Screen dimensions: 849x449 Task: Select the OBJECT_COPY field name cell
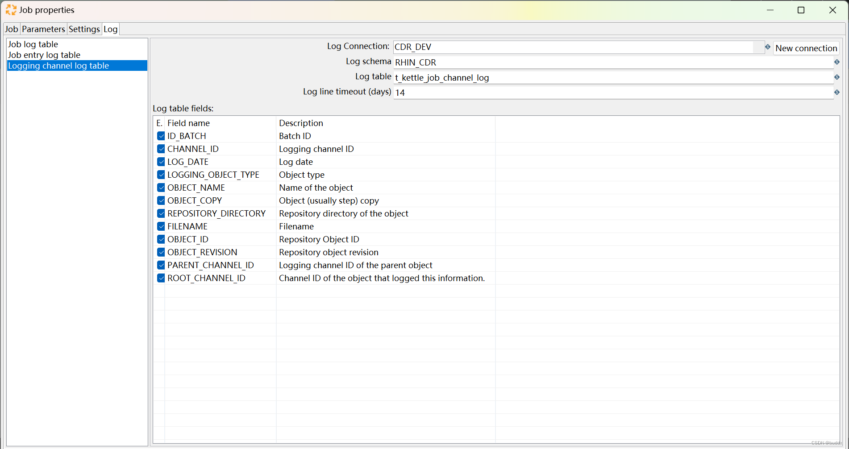tap(221, 200)
